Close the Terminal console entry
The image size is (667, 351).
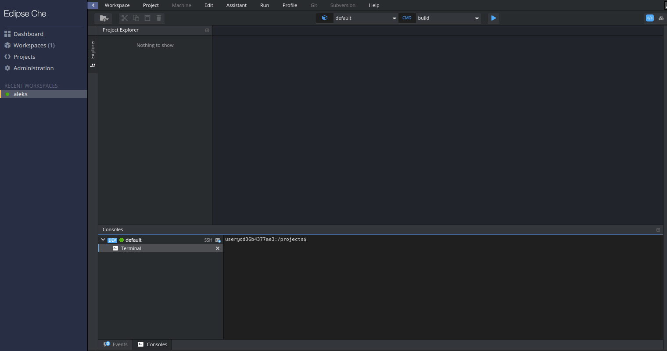[x=218, y=248]
